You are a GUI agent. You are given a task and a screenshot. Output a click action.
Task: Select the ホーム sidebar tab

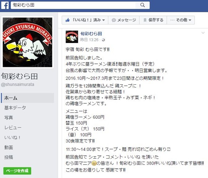[27, 98]
